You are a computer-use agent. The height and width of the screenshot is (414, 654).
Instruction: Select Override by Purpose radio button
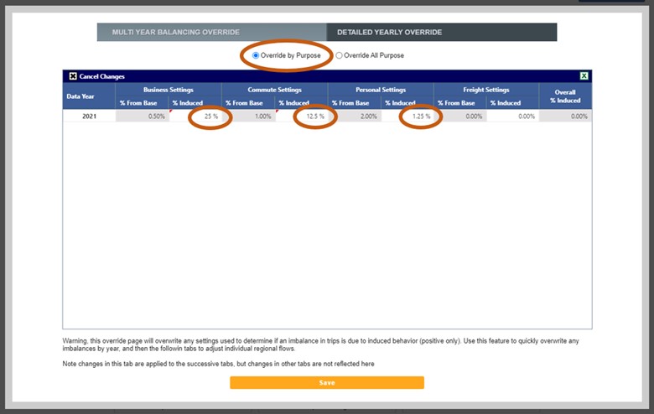(256, 55)
